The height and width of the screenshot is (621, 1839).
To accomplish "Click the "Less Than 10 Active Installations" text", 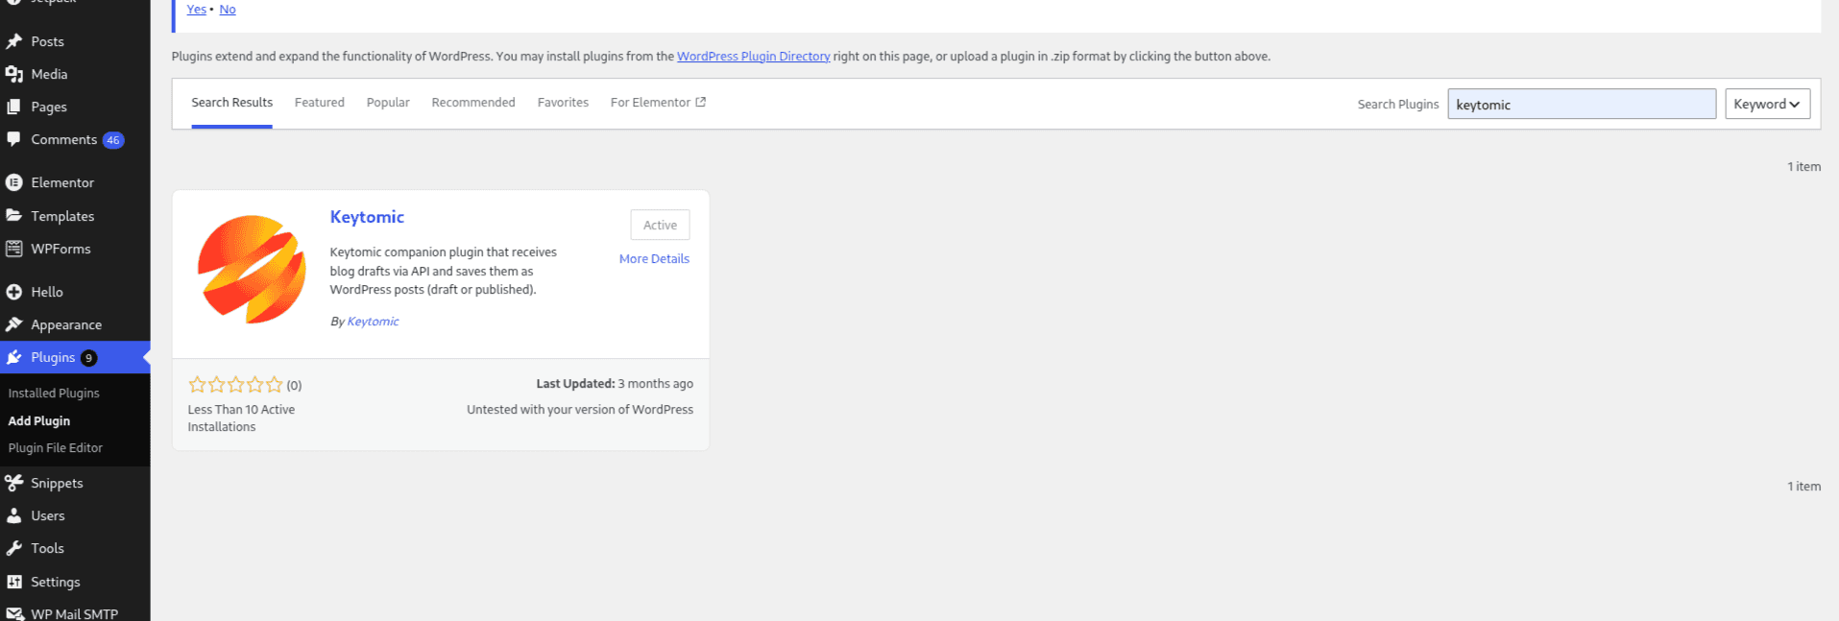I will 241,418.
